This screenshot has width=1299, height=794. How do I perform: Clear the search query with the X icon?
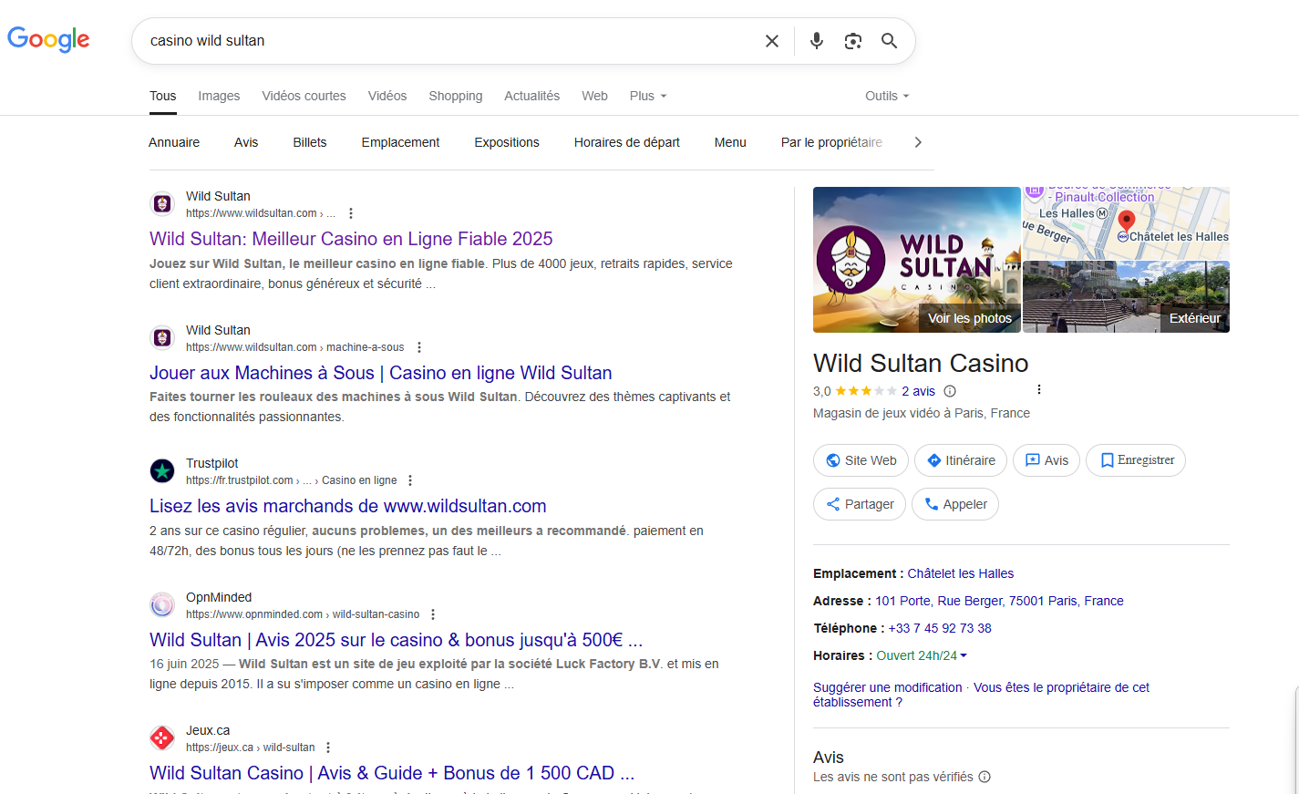click(772, 41)
